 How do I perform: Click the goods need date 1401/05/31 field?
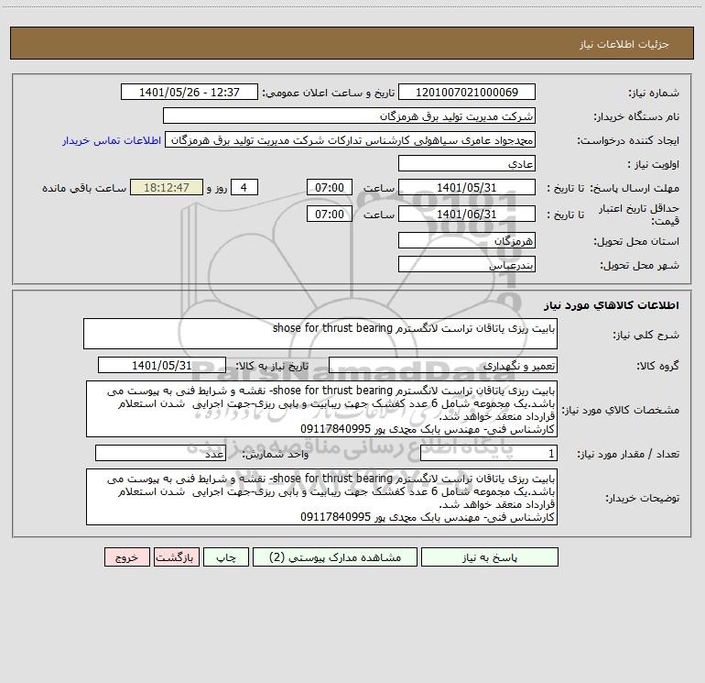point(162,365)
